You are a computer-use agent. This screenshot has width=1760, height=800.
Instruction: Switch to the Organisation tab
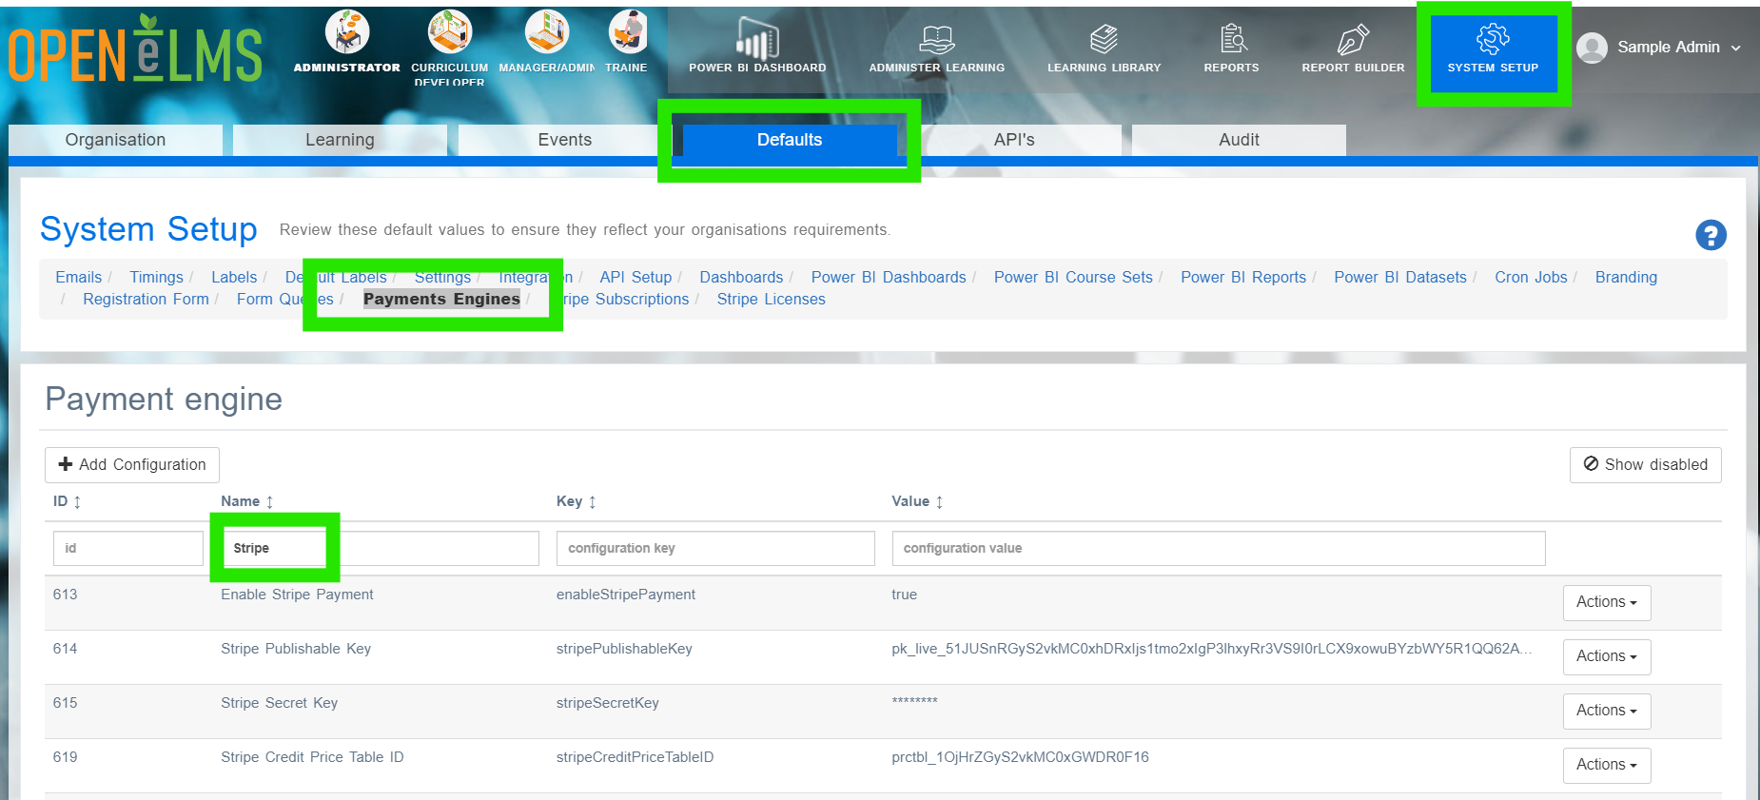tap(115, 140)
